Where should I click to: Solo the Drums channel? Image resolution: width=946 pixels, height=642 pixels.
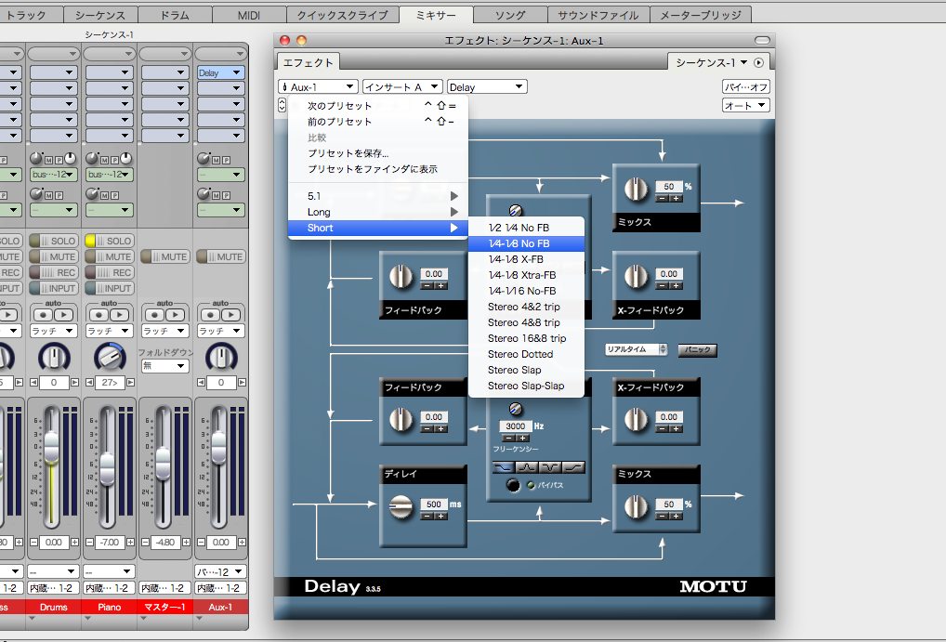[52, 241]
